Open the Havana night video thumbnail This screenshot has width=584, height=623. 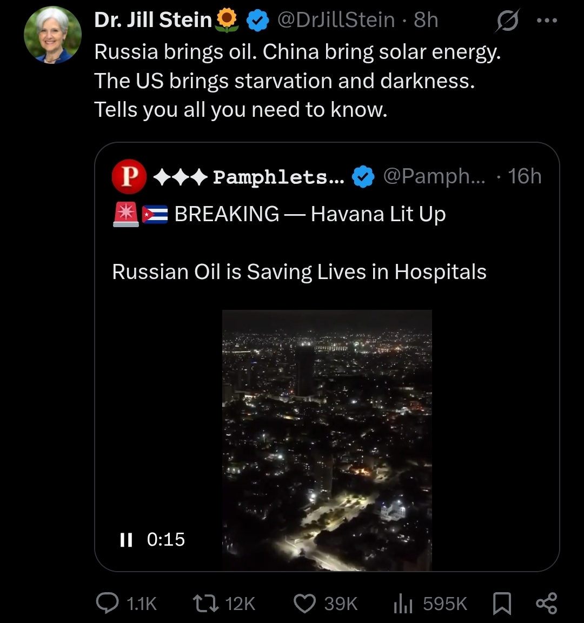[327, 440]
